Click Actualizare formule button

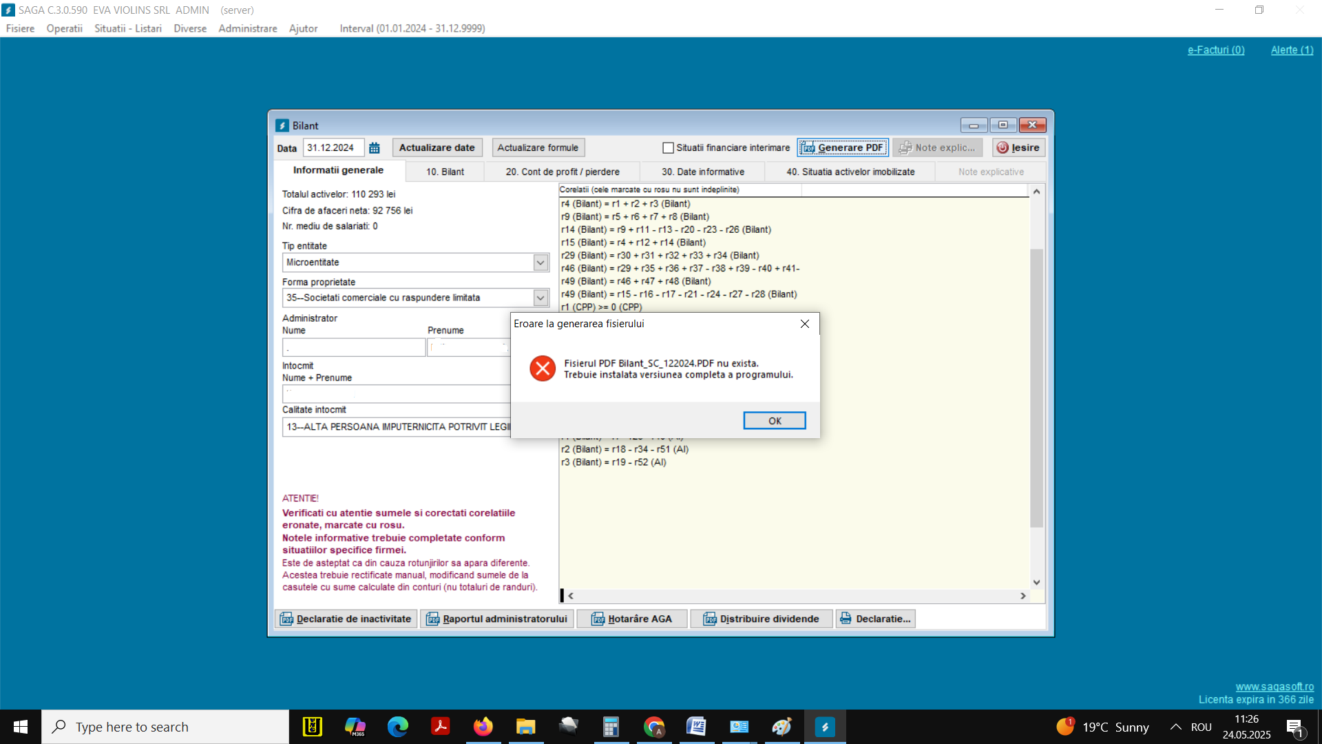[538, 147]
